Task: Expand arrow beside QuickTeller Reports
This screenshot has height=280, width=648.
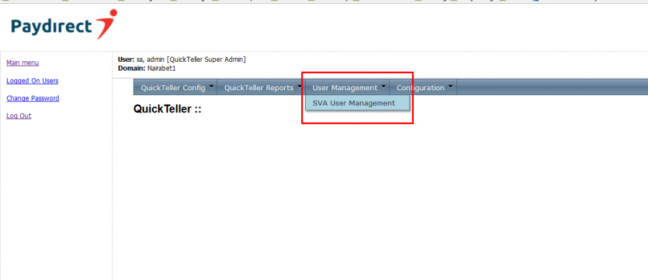Action: (299, 86)
